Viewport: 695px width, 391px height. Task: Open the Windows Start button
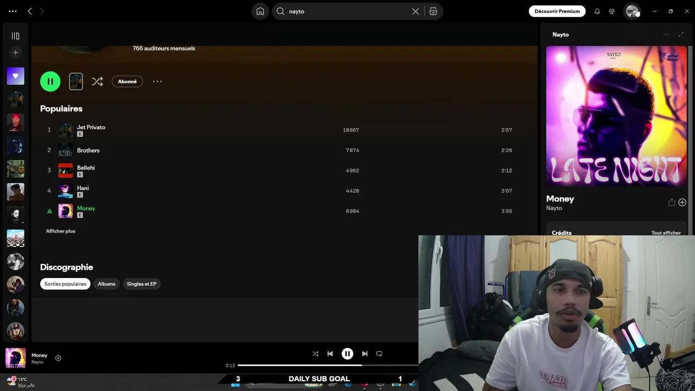236,383
